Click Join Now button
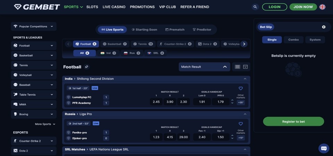Viewport: 333px width, 156px height. click(303, 7)
